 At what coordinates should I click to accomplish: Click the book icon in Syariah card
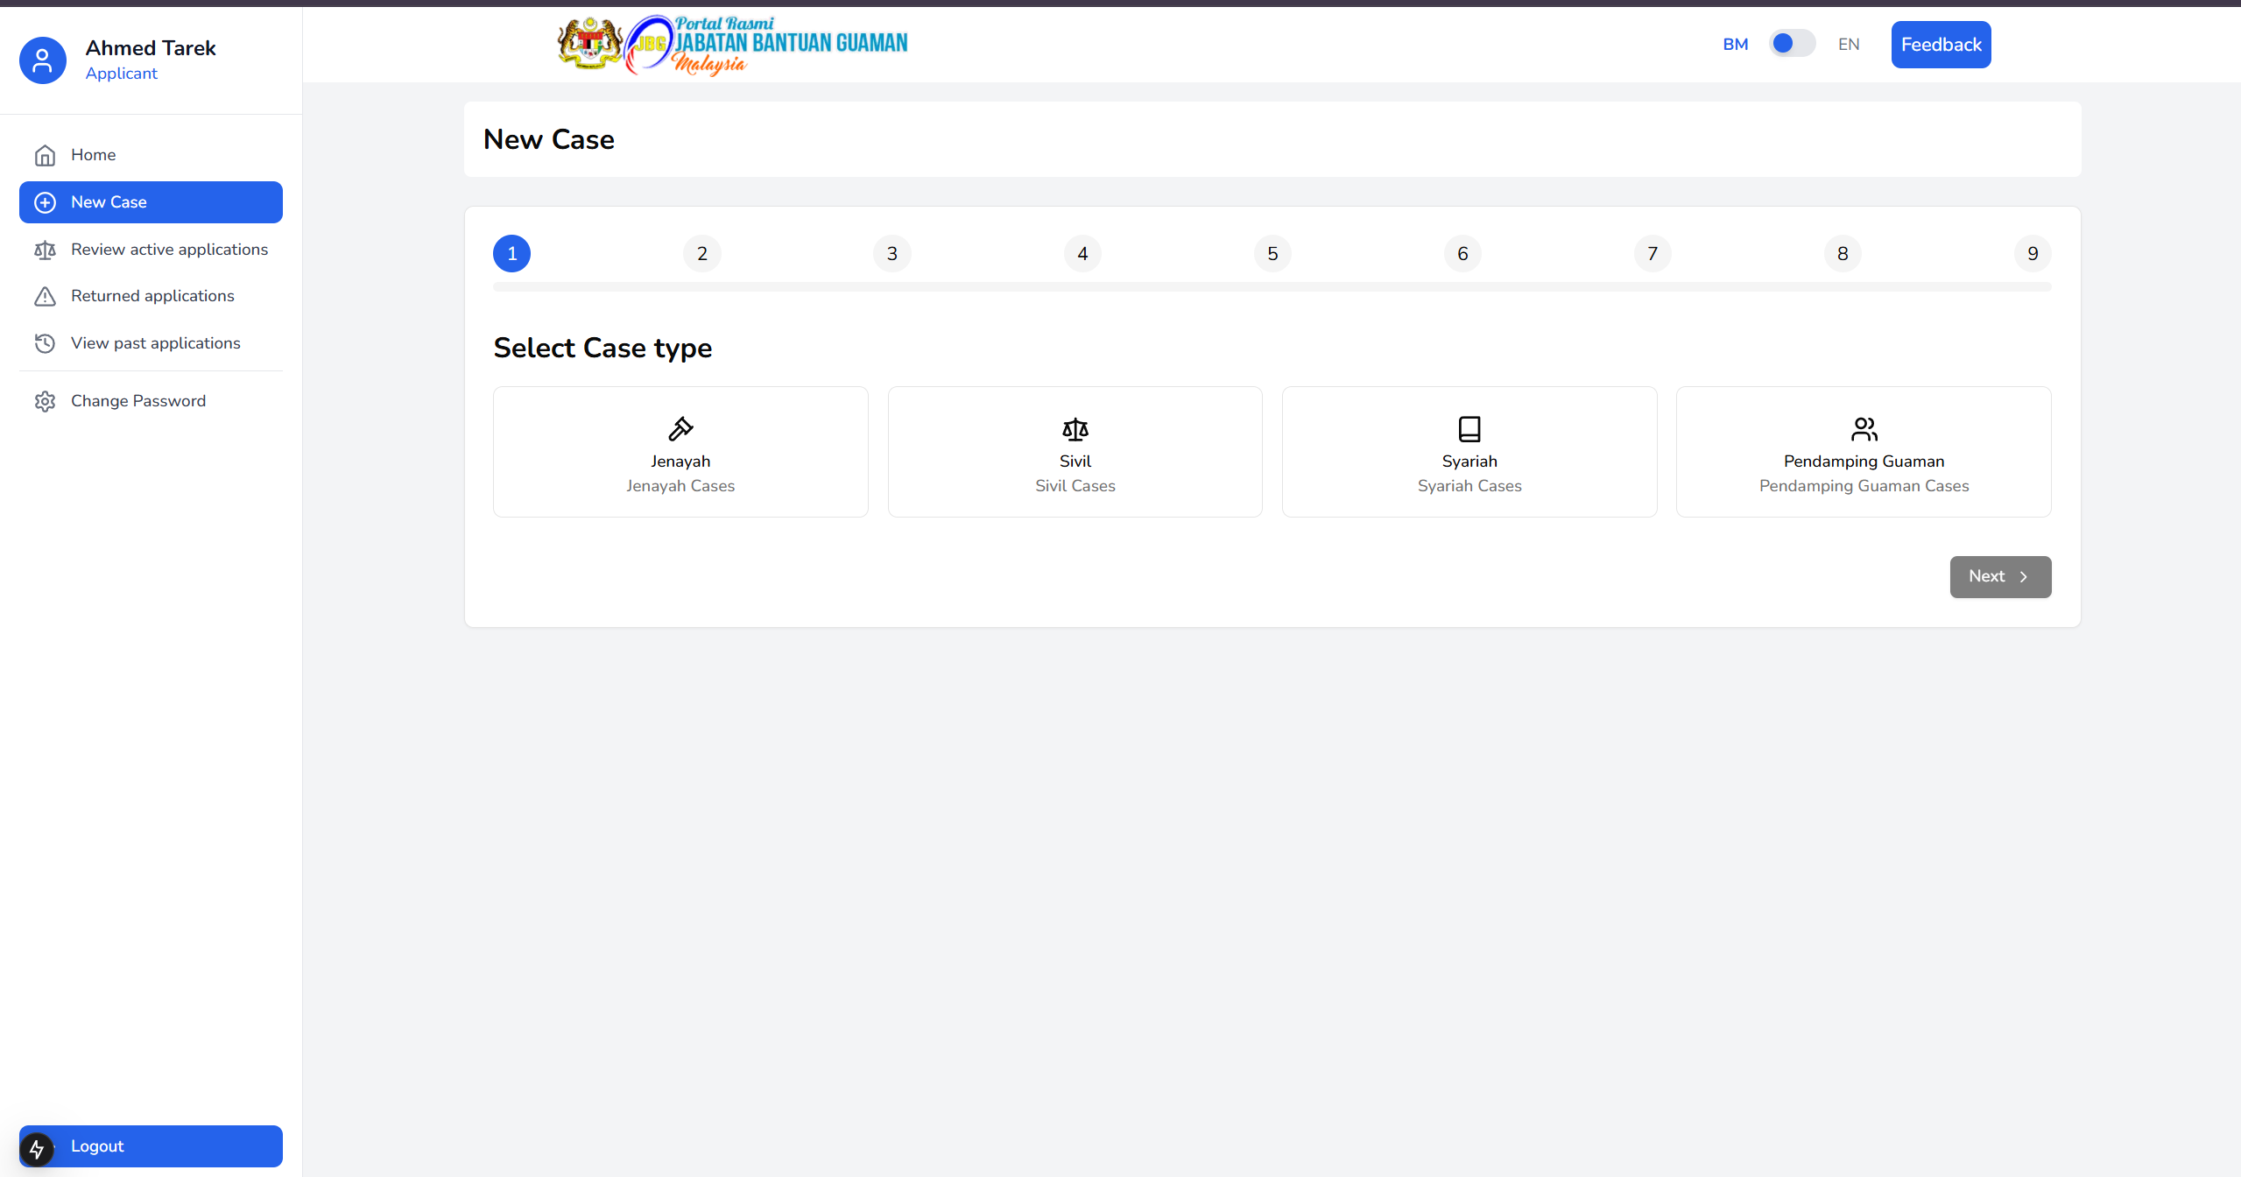[1469, 428]
